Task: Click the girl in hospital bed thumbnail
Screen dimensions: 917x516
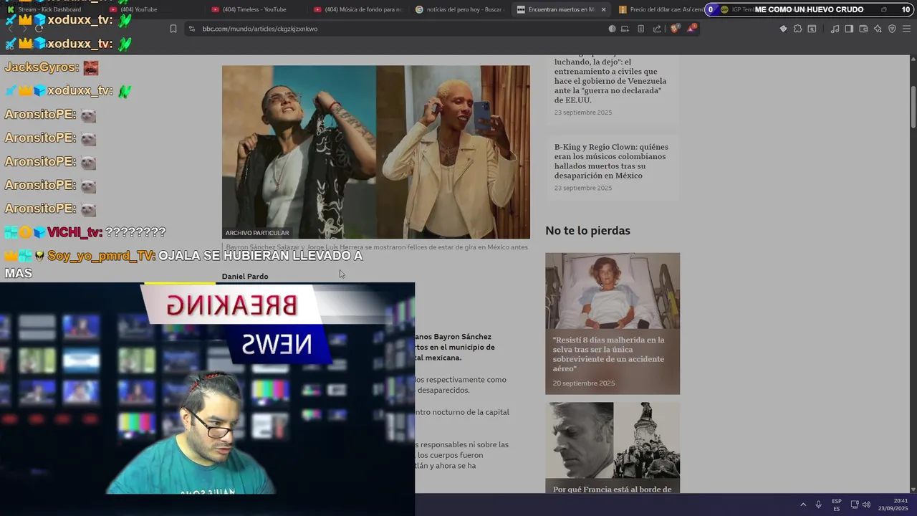Action: pyautogui.click(x=613, y=291)
